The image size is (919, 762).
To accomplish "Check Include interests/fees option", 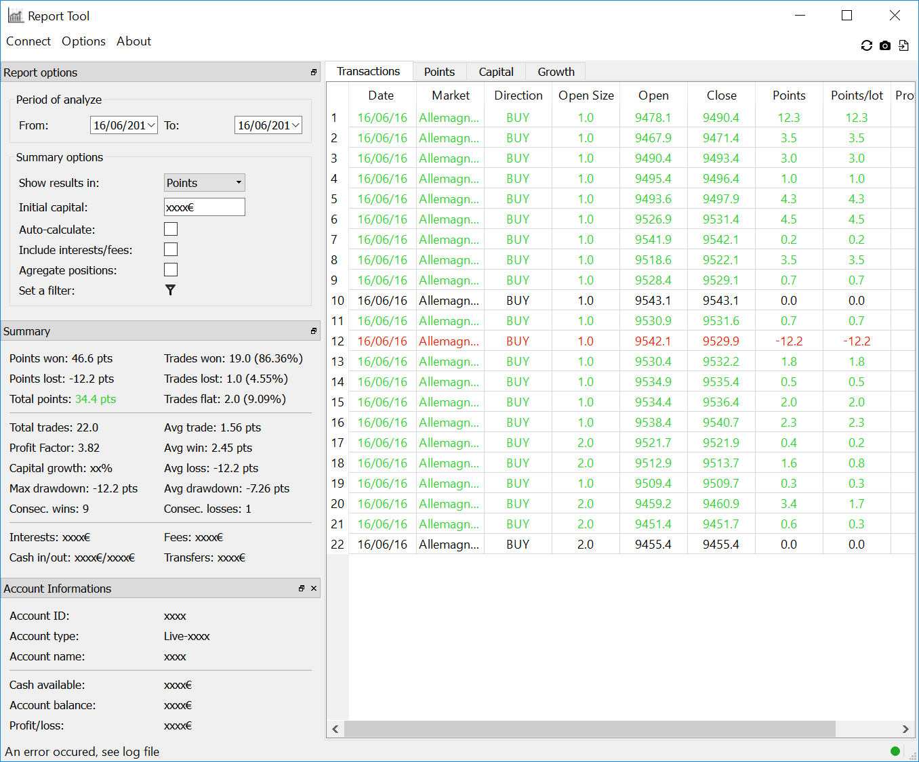I will 171,250.
